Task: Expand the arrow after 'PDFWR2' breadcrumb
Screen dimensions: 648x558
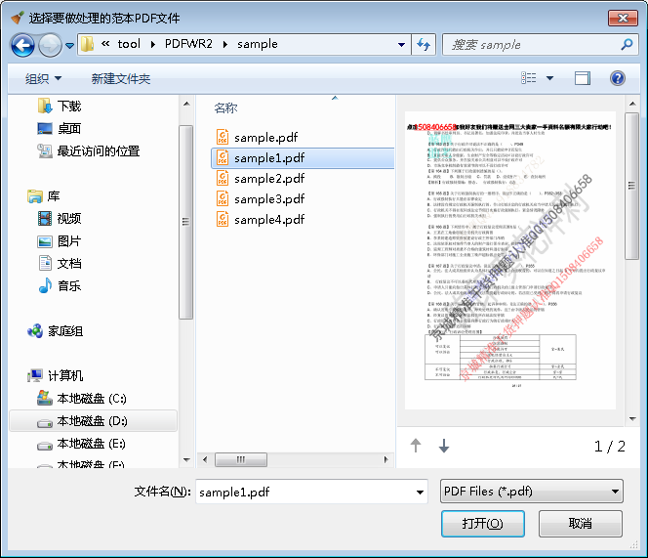Action: (225, 44)
